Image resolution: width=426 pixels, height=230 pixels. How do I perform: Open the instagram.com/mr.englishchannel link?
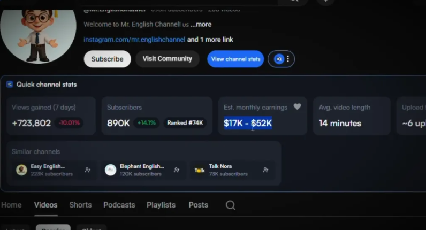coord(134,40)
